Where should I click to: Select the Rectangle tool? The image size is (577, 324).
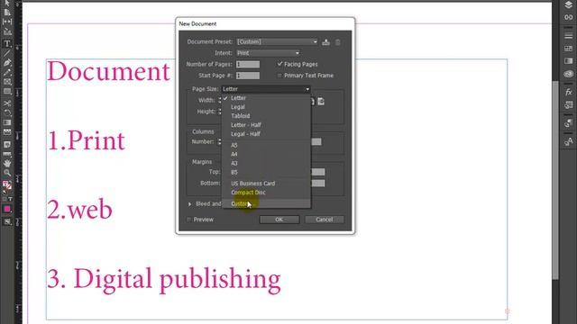click(7, 91)
